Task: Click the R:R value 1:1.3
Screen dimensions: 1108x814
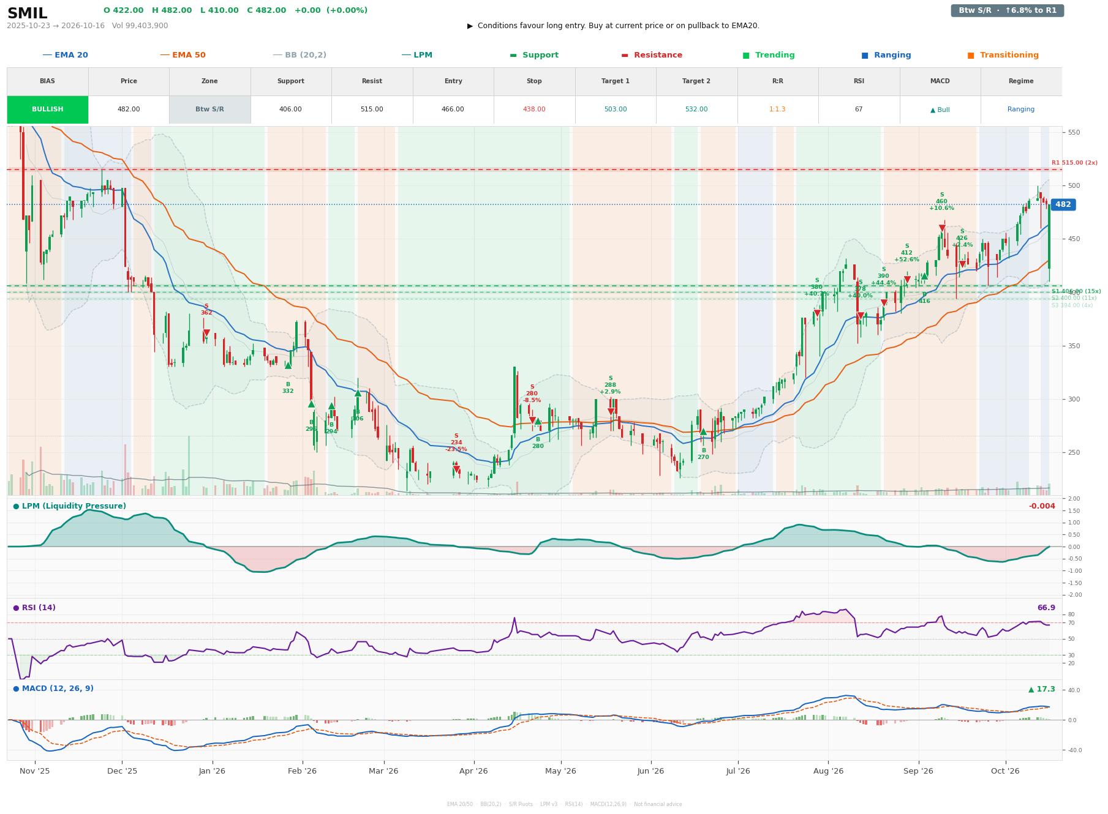Action: point(777,110)
